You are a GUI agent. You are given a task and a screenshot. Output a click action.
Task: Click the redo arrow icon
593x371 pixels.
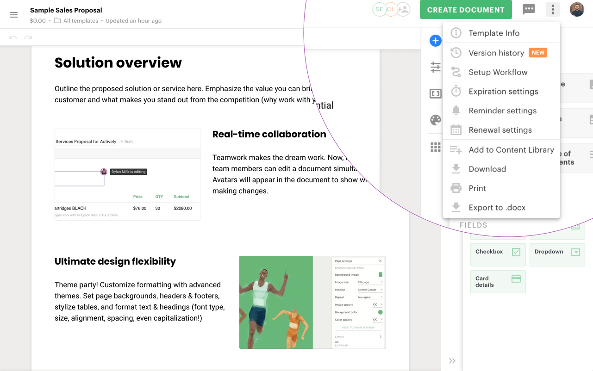tap(28, 37)
